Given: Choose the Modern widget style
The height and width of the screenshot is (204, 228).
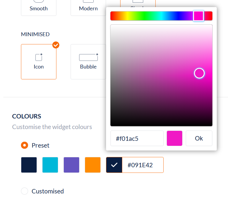Looking at the screenshot, I should tap(88, 8).
